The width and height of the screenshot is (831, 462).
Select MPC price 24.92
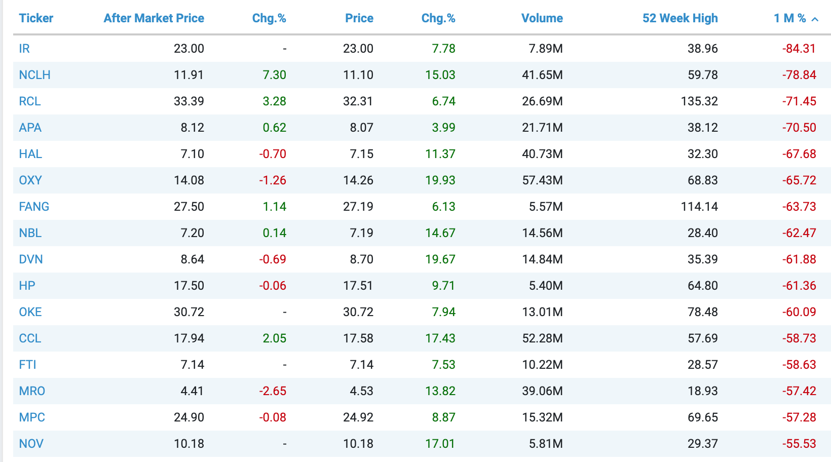coord(358,417)
